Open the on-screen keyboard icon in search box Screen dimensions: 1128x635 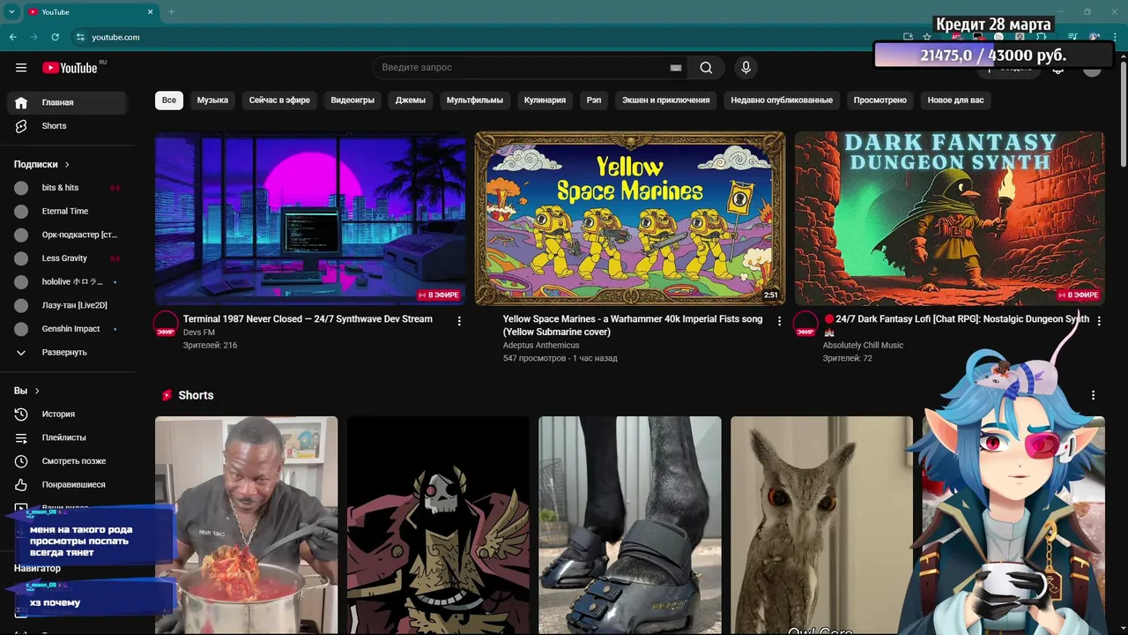click(x=676, y=68)
